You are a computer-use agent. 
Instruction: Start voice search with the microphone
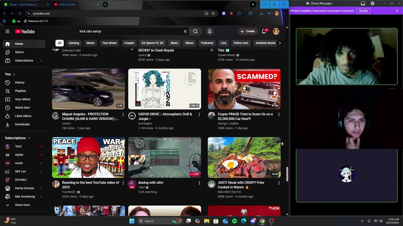coord(210,31)
